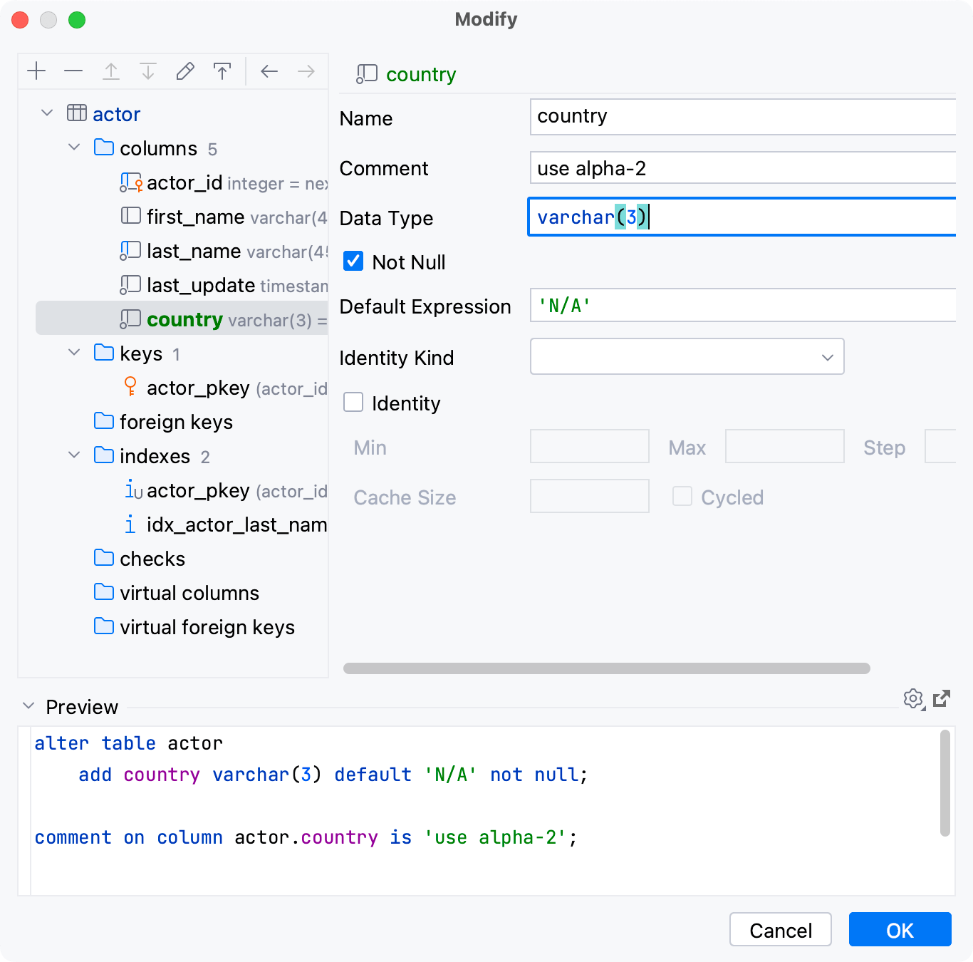Image resolution: width=973 pixels, height=962 pixels.
Task: Uncheck the Not Null checkbox
Action: (x=353, y=262)
